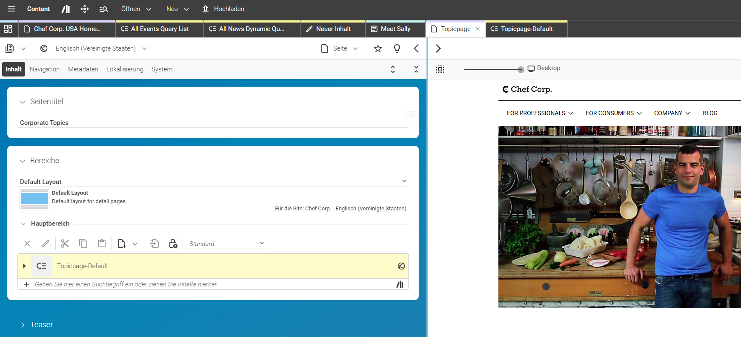Expand the Topicpage-Default list item arrow
The image size is (741, 337).
(x=24, y=266)
